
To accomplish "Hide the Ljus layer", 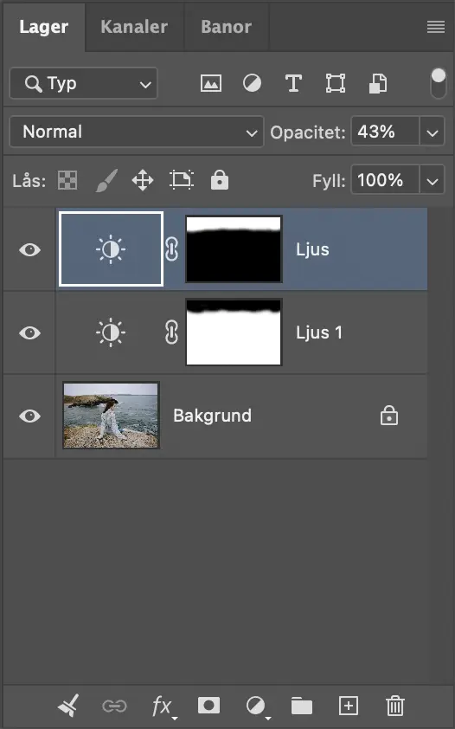I will pyautogui.click(x=29, y=250).
